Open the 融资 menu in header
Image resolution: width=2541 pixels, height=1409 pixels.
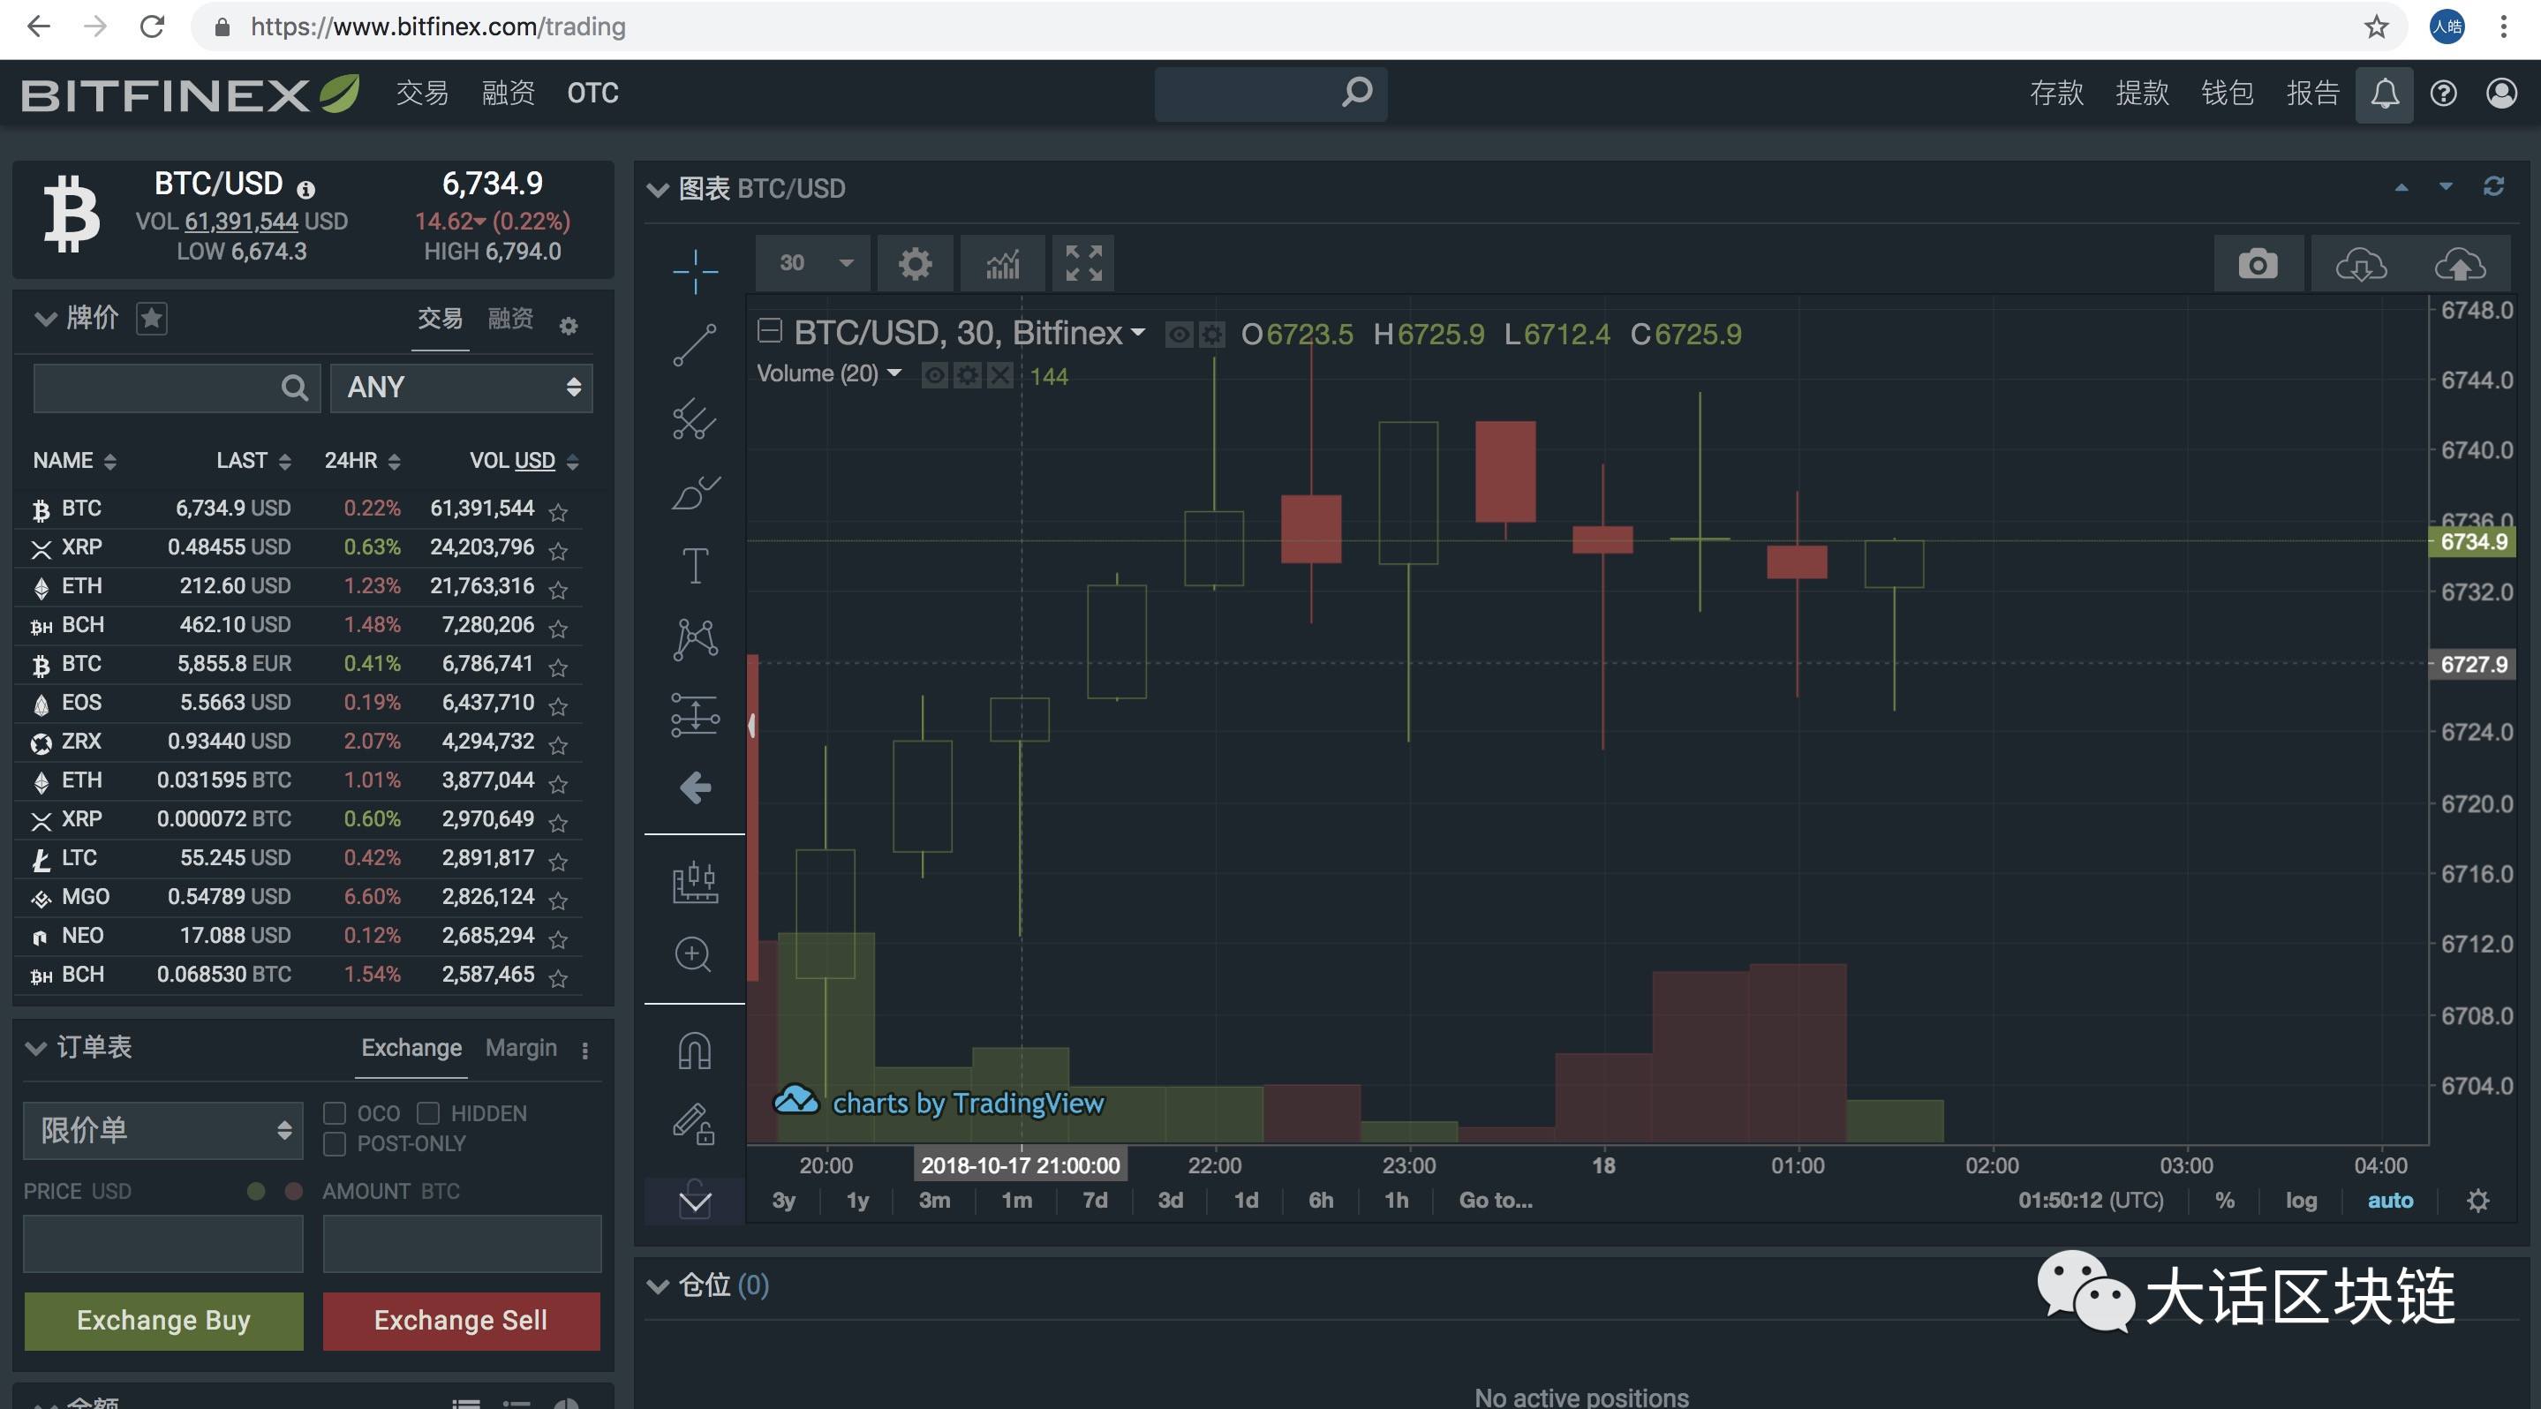click(x=508, y=93)
